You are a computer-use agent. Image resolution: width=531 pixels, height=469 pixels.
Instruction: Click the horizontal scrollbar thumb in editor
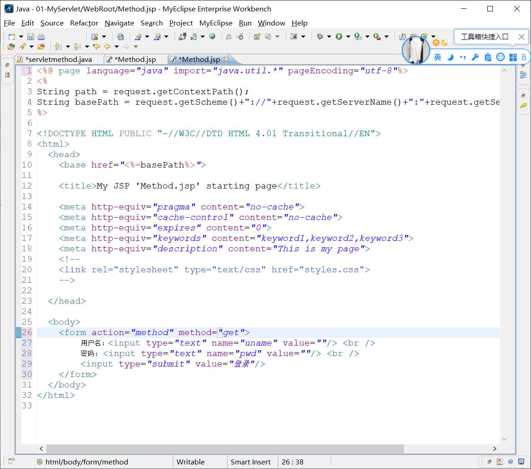(225, 449)
